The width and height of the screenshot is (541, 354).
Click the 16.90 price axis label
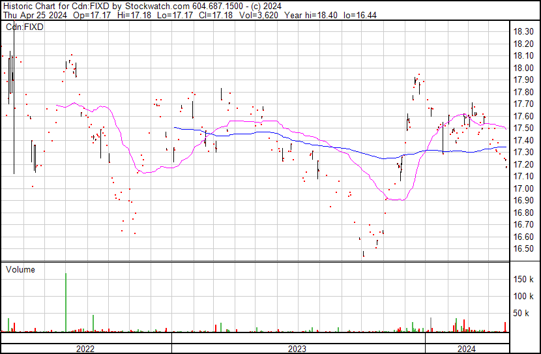pyautogui.click(x=523, y=201)
